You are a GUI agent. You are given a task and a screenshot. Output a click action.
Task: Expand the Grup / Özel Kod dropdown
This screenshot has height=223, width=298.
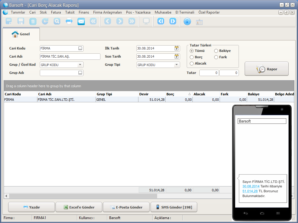pos(80,65)
